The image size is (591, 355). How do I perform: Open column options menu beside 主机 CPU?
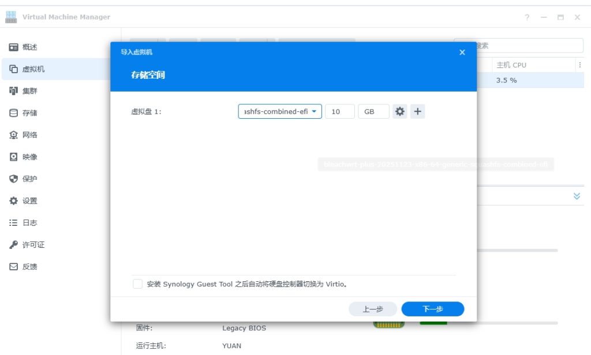point(580,65)
